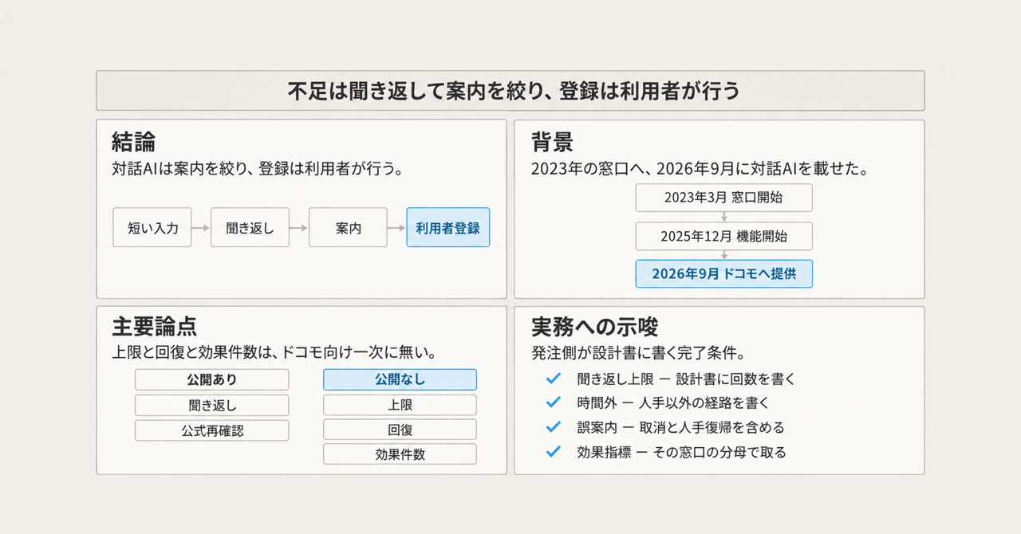Click the 背景 heading

(552, 143)
